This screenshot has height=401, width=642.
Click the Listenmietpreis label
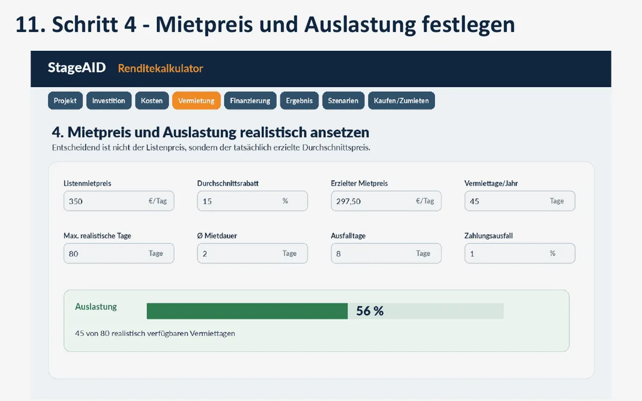pyautogui.click(x=87, y=183)
